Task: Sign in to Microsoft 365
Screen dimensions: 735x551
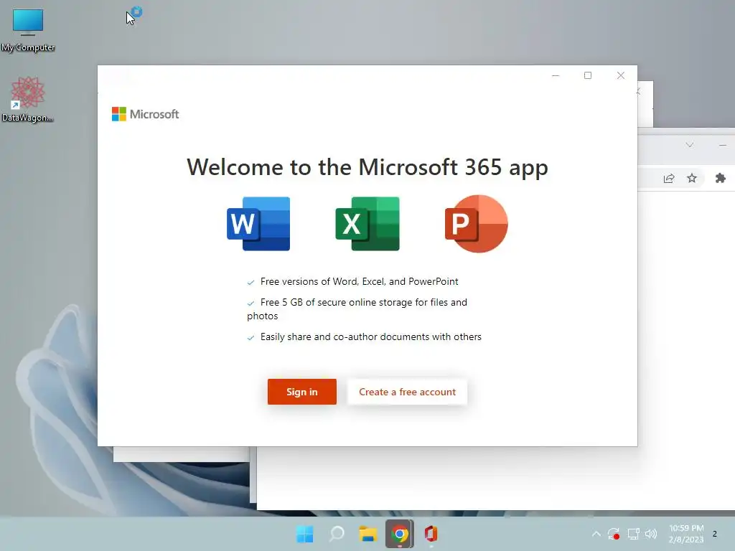Action: point(302,392)
